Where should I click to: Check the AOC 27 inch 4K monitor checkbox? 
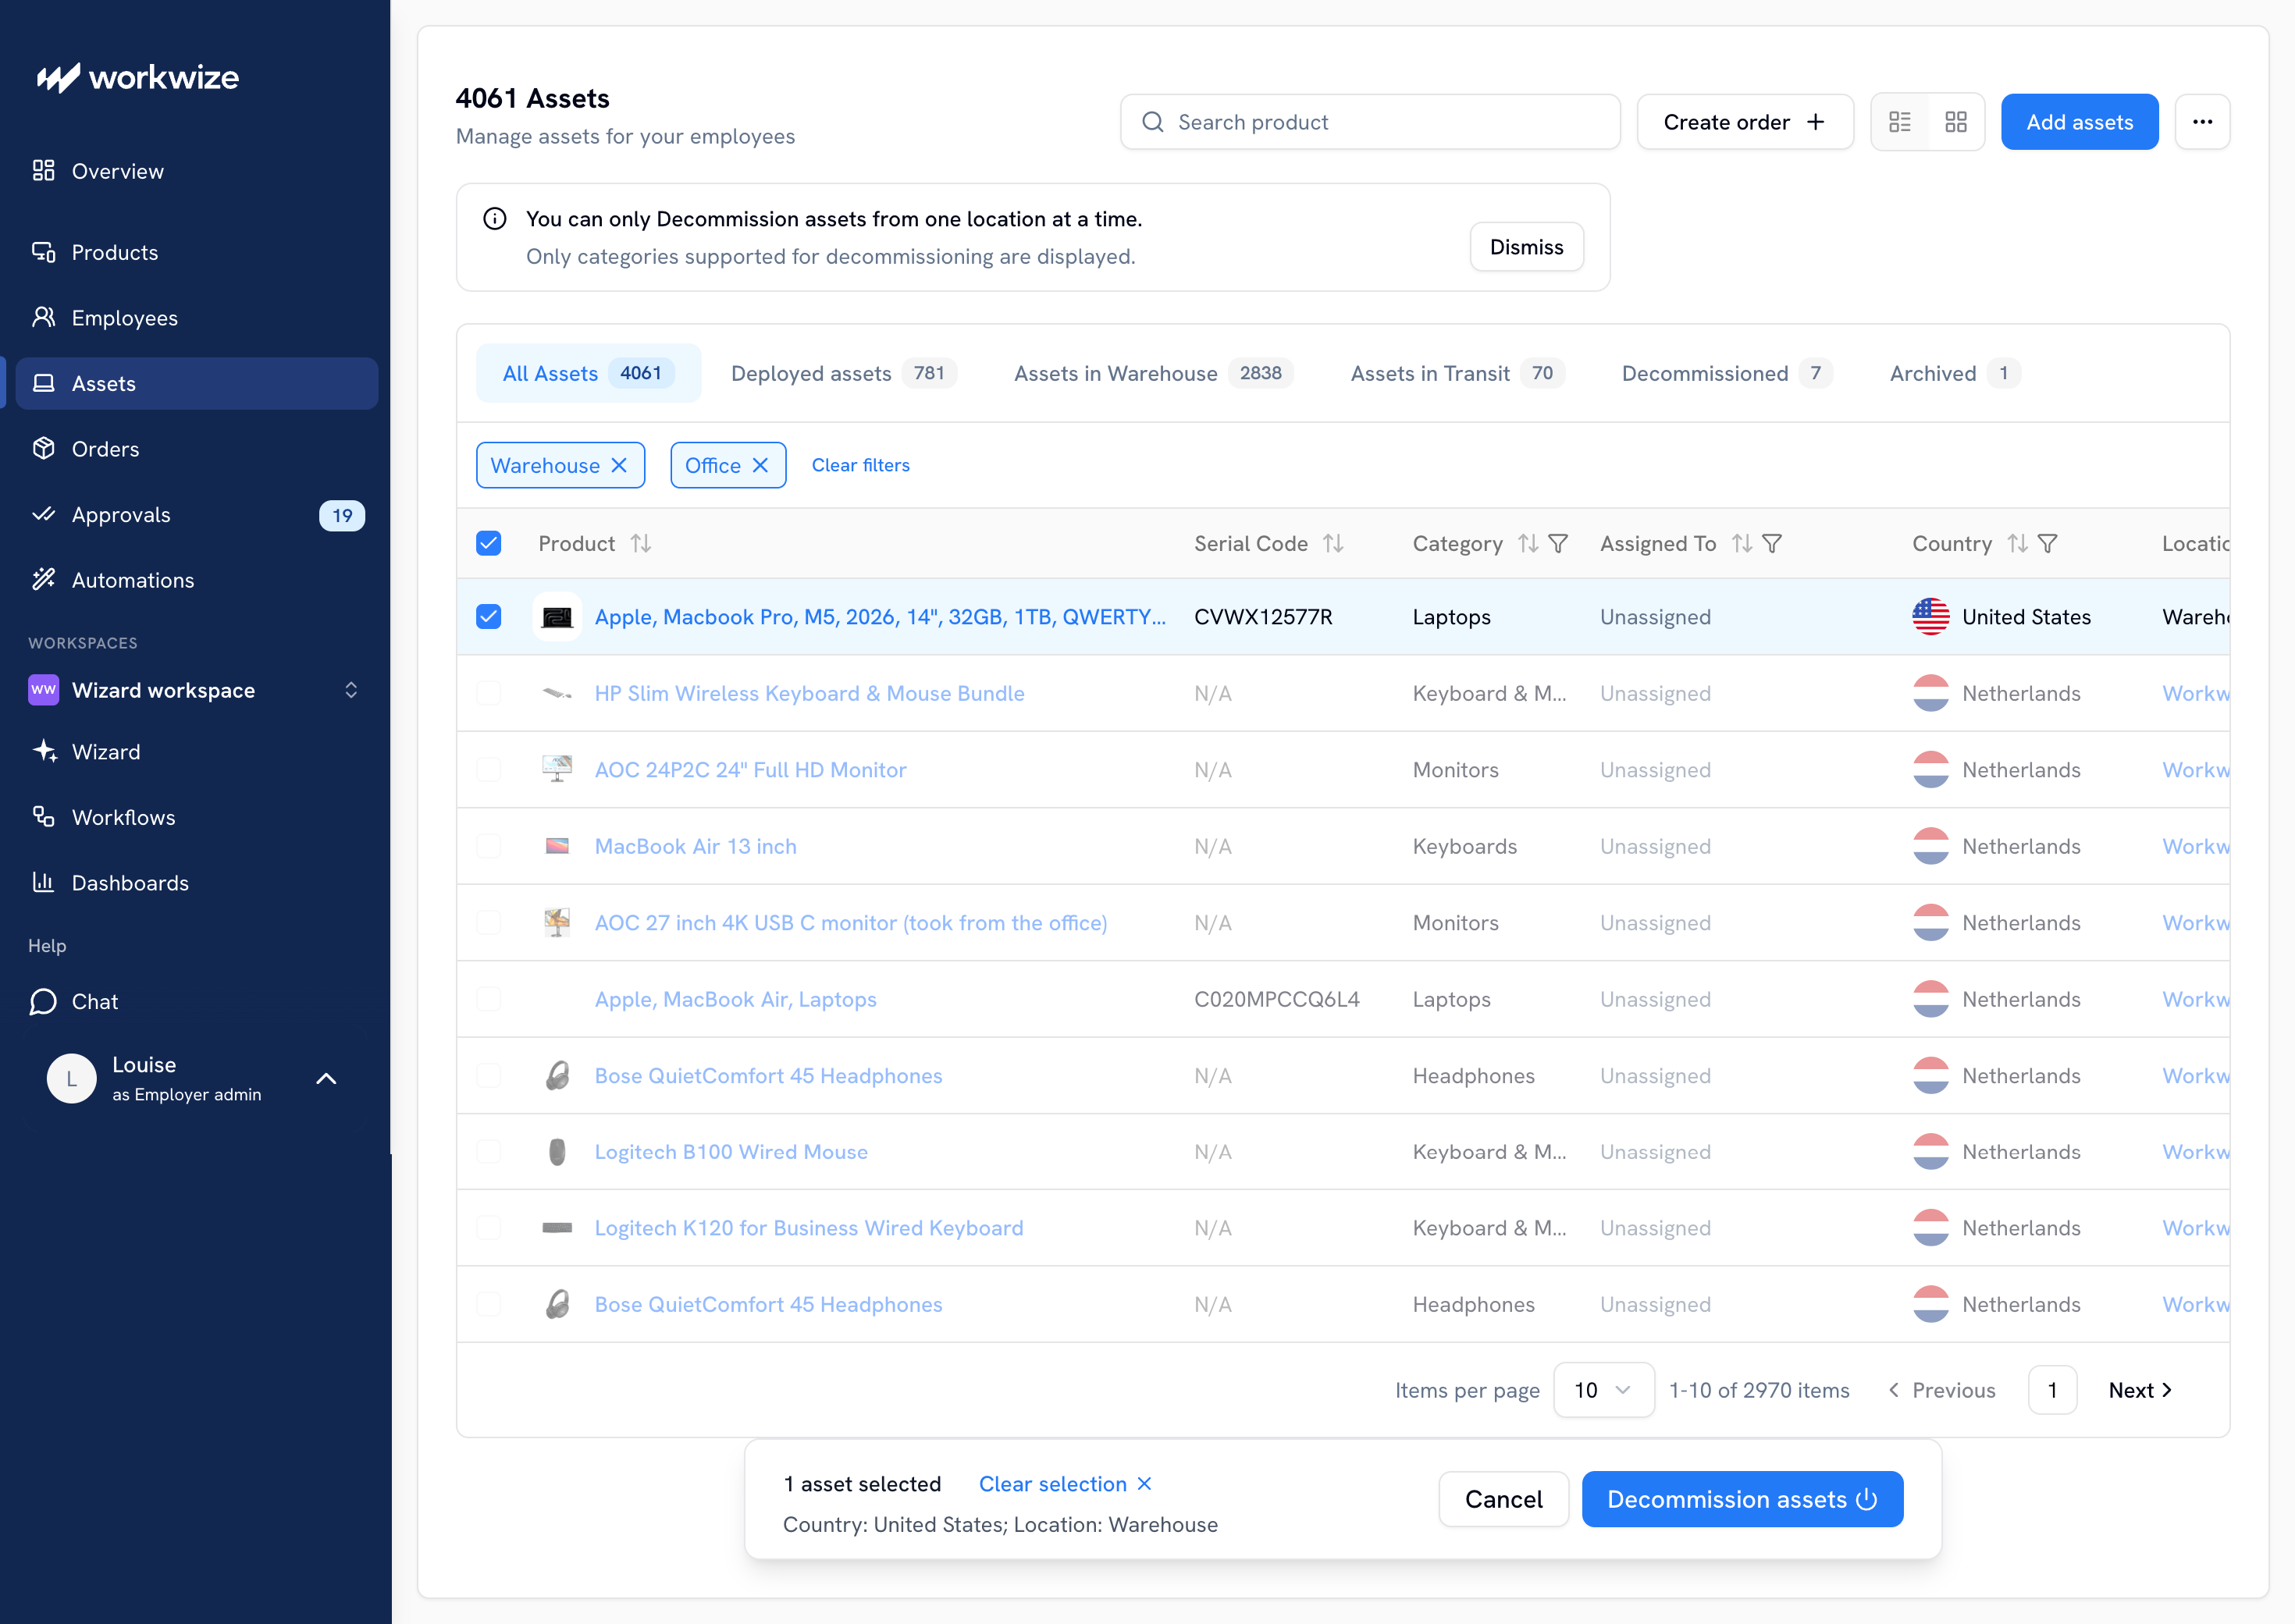point(489,922)
